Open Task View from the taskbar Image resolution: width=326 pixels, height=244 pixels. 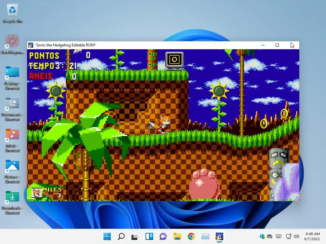[x=135, y=236]
